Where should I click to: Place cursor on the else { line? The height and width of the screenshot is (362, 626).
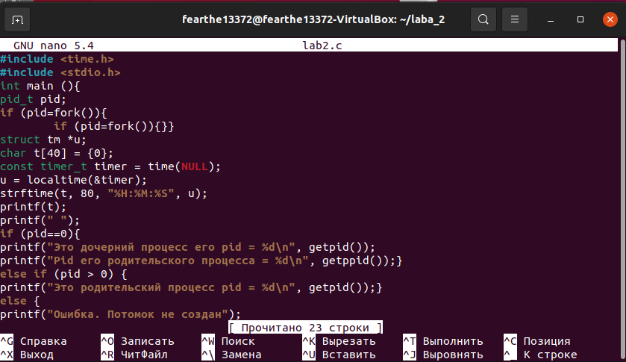coord(20,301)
